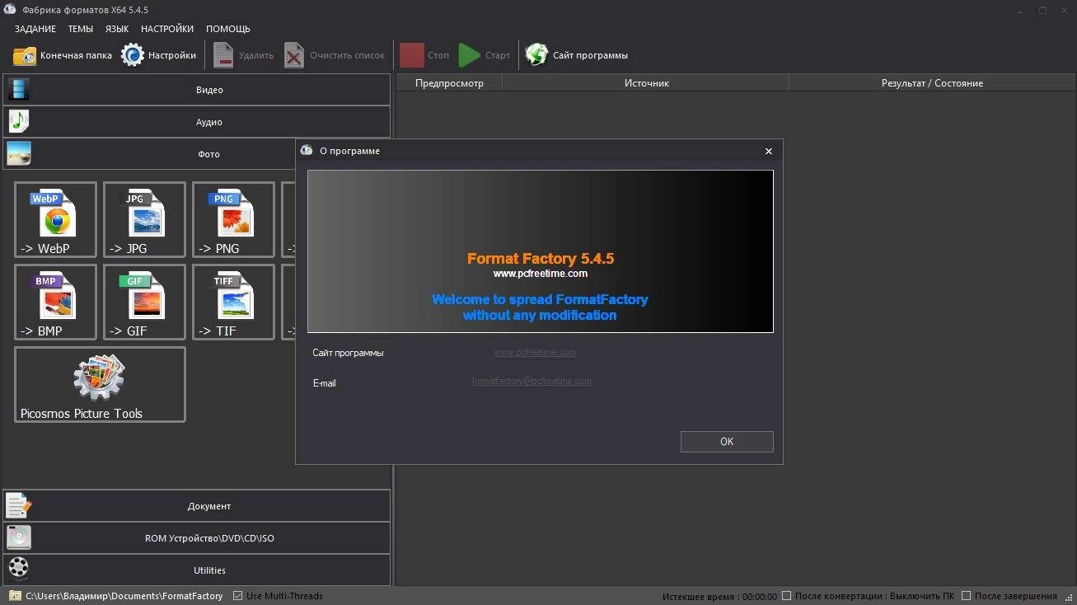Click the Format Factory banner image
This screenshot has width=1077, height=605.
pyautogui.click(x=541, y=251)
